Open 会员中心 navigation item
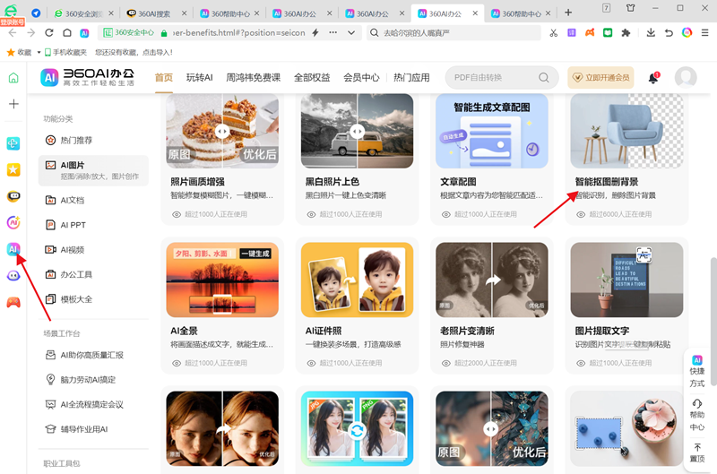Viewport: 717px width, 474px height. tap(361, 78)
